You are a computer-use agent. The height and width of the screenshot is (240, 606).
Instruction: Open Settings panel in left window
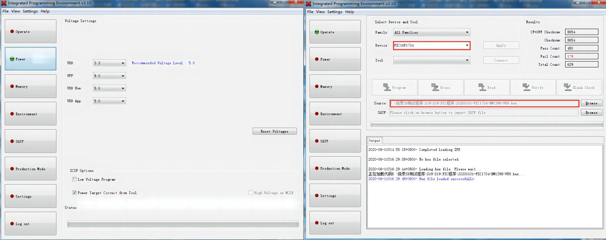tap(31, 196)
